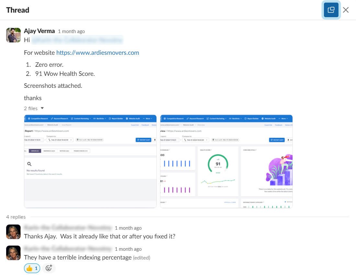Toggle the thumbs up reaction
Image resolution: width=356 pixels, height=277 pixels.
click(32, 268)
